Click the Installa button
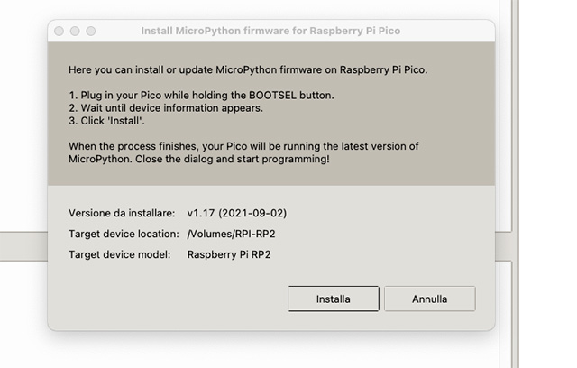 334,299
